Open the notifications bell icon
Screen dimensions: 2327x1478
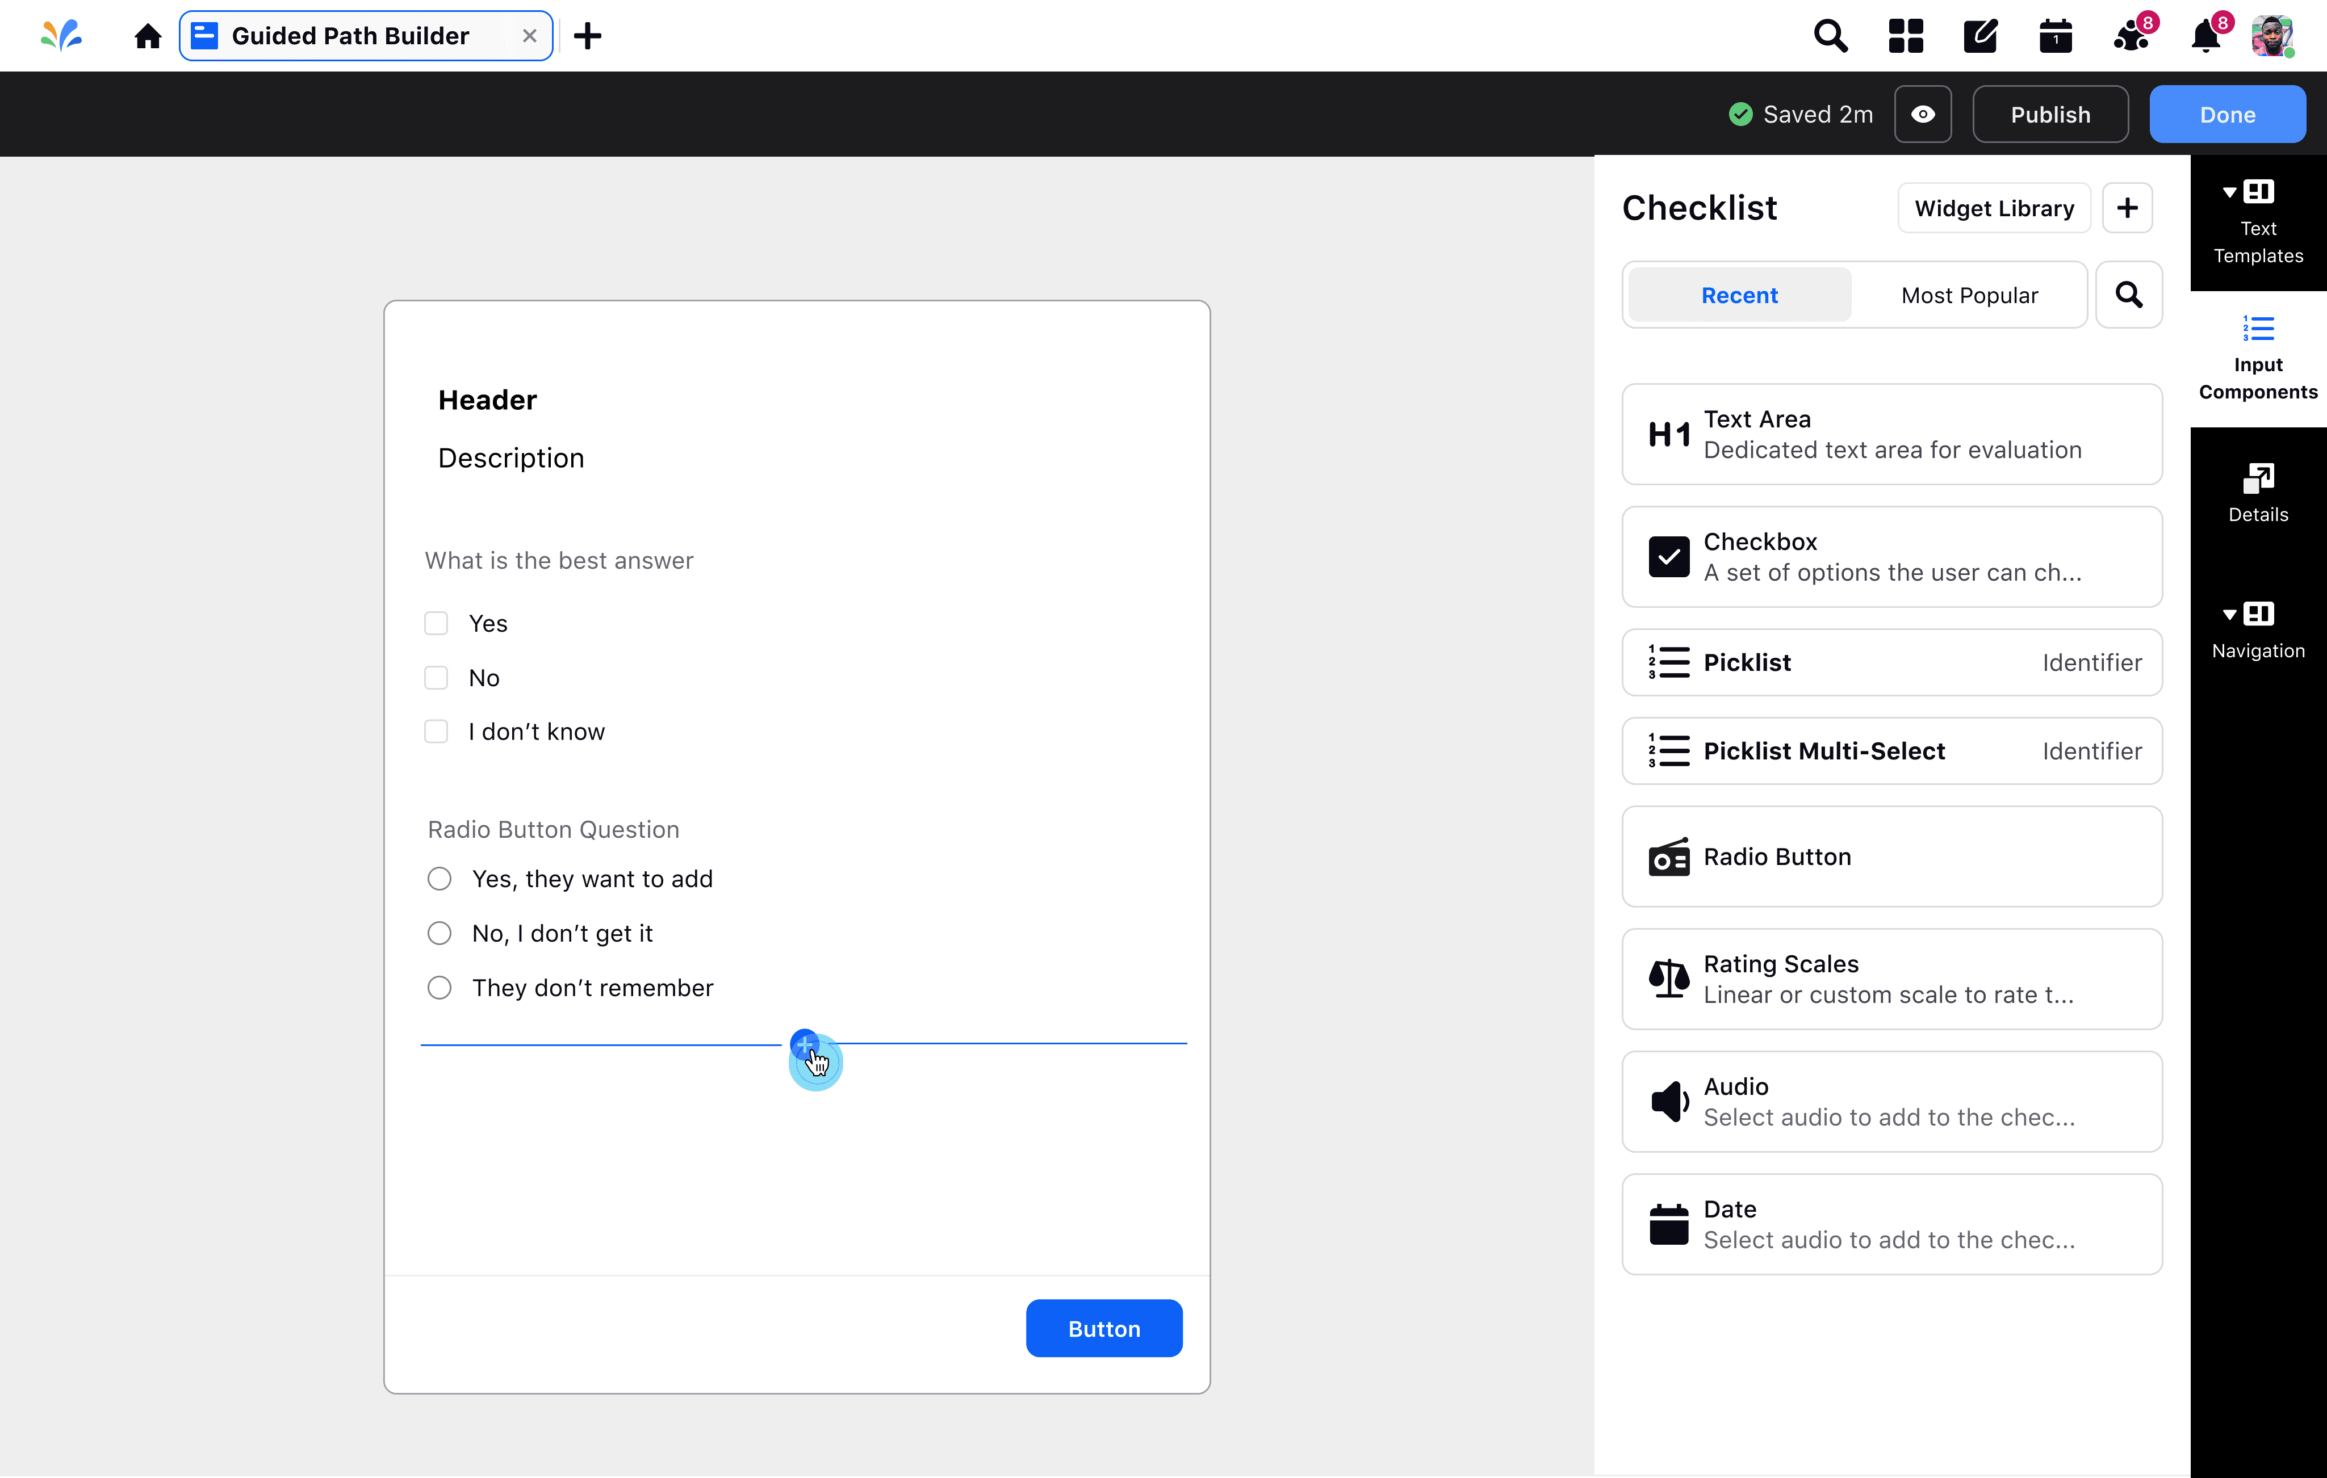(x=2205, y=37)
